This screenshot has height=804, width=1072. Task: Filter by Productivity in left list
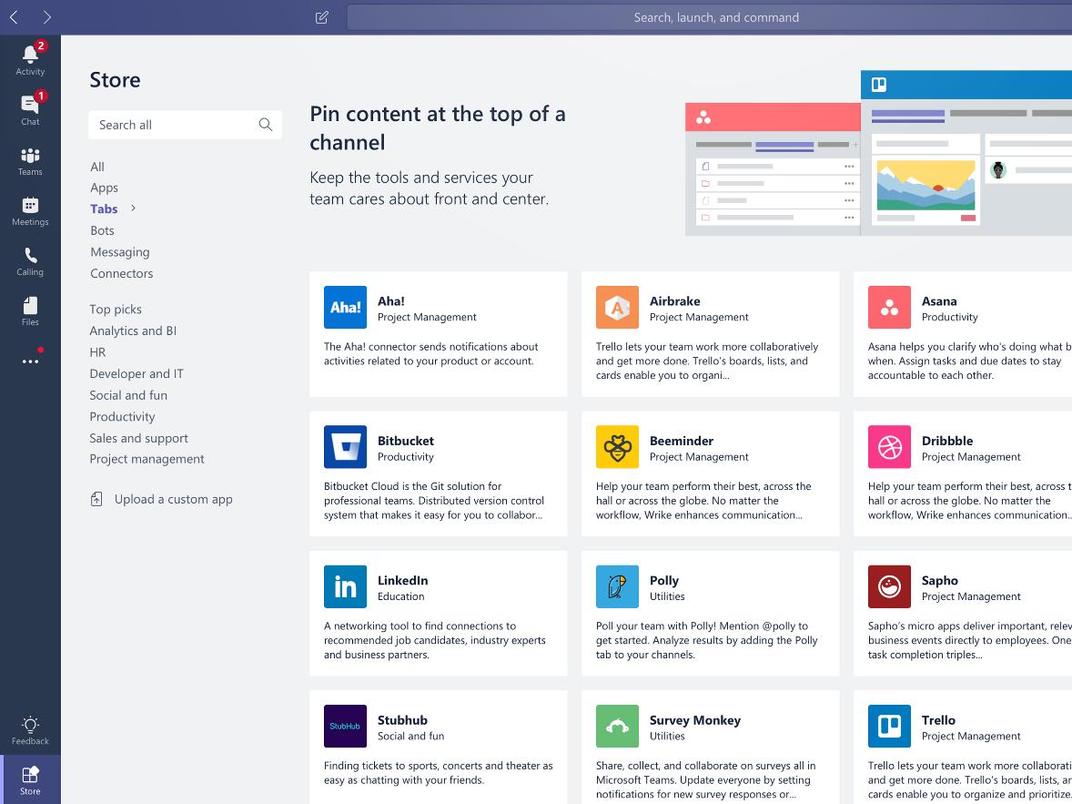point(122,416)
